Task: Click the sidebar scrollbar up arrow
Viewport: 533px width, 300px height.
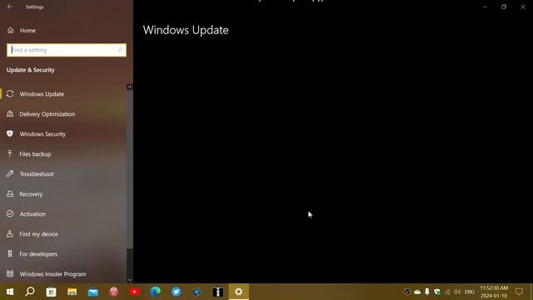Action: click(x=130, y=87)
